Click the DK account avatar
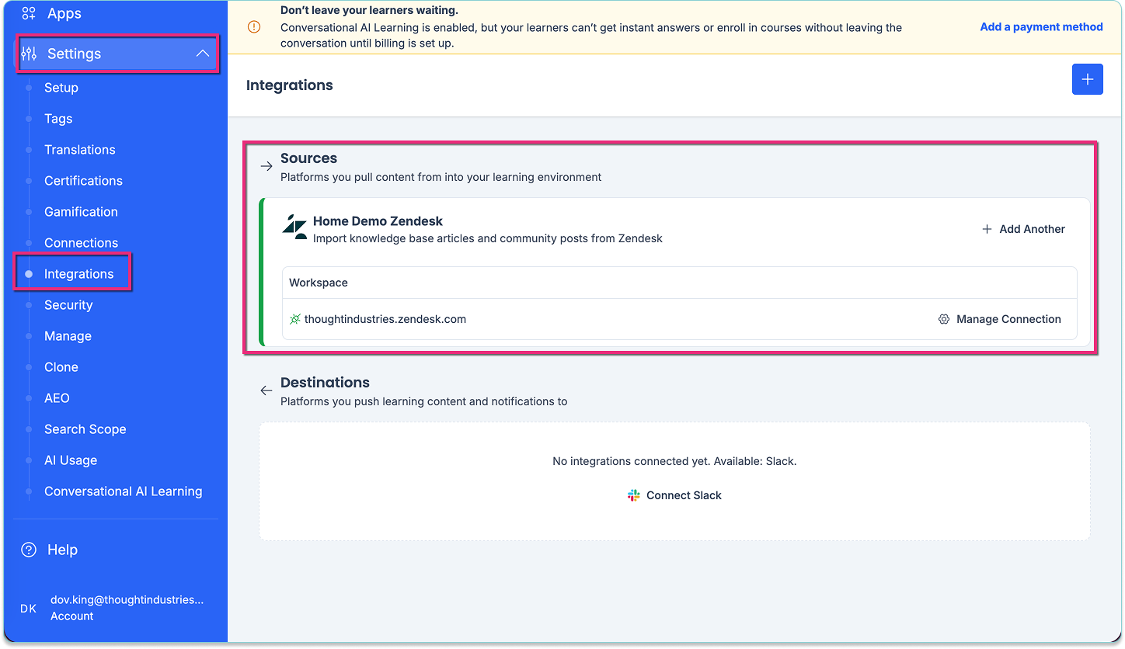Viewport: 1125px width, 649px height. point(28,609)
